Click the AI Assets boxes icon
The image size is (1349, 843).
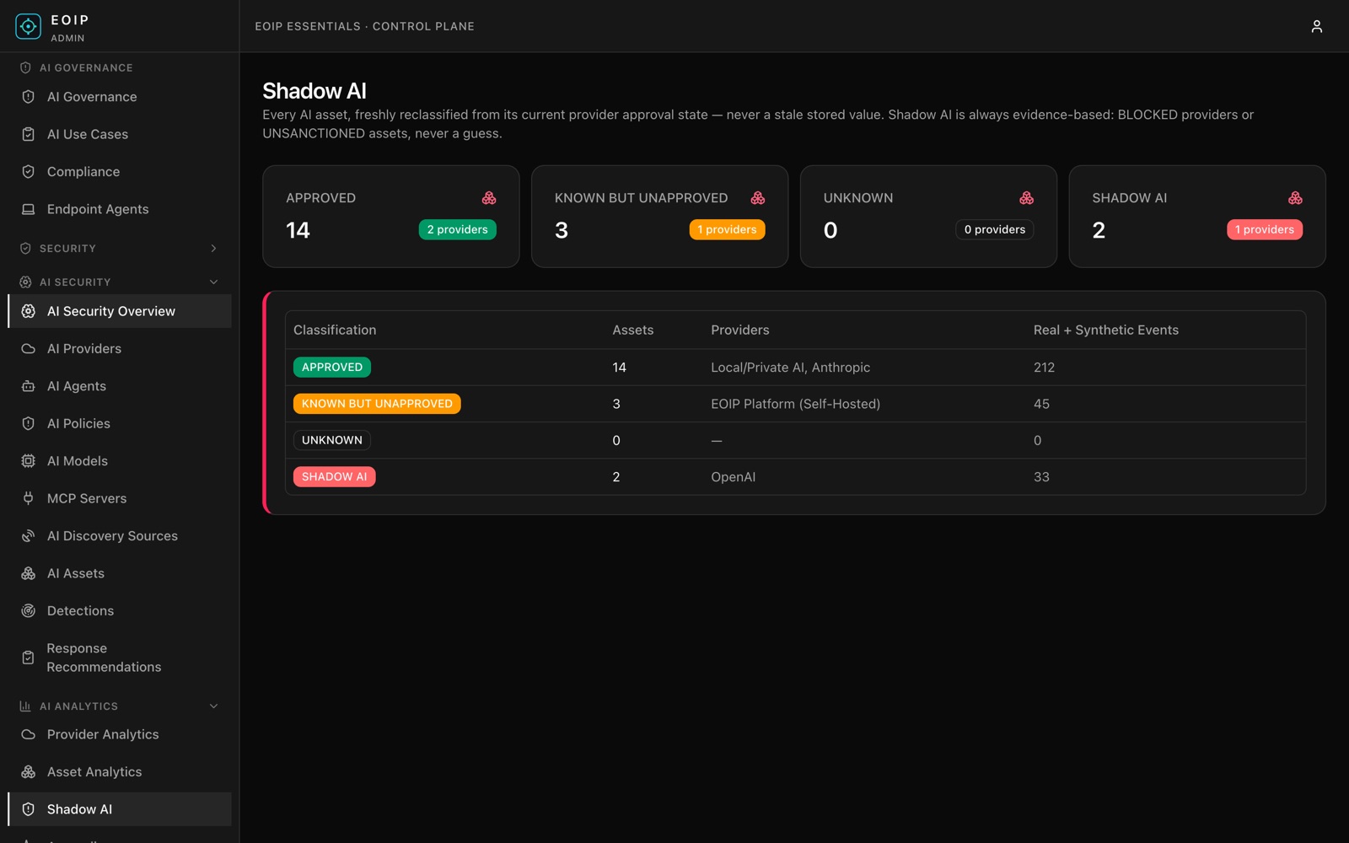[28, 573]
